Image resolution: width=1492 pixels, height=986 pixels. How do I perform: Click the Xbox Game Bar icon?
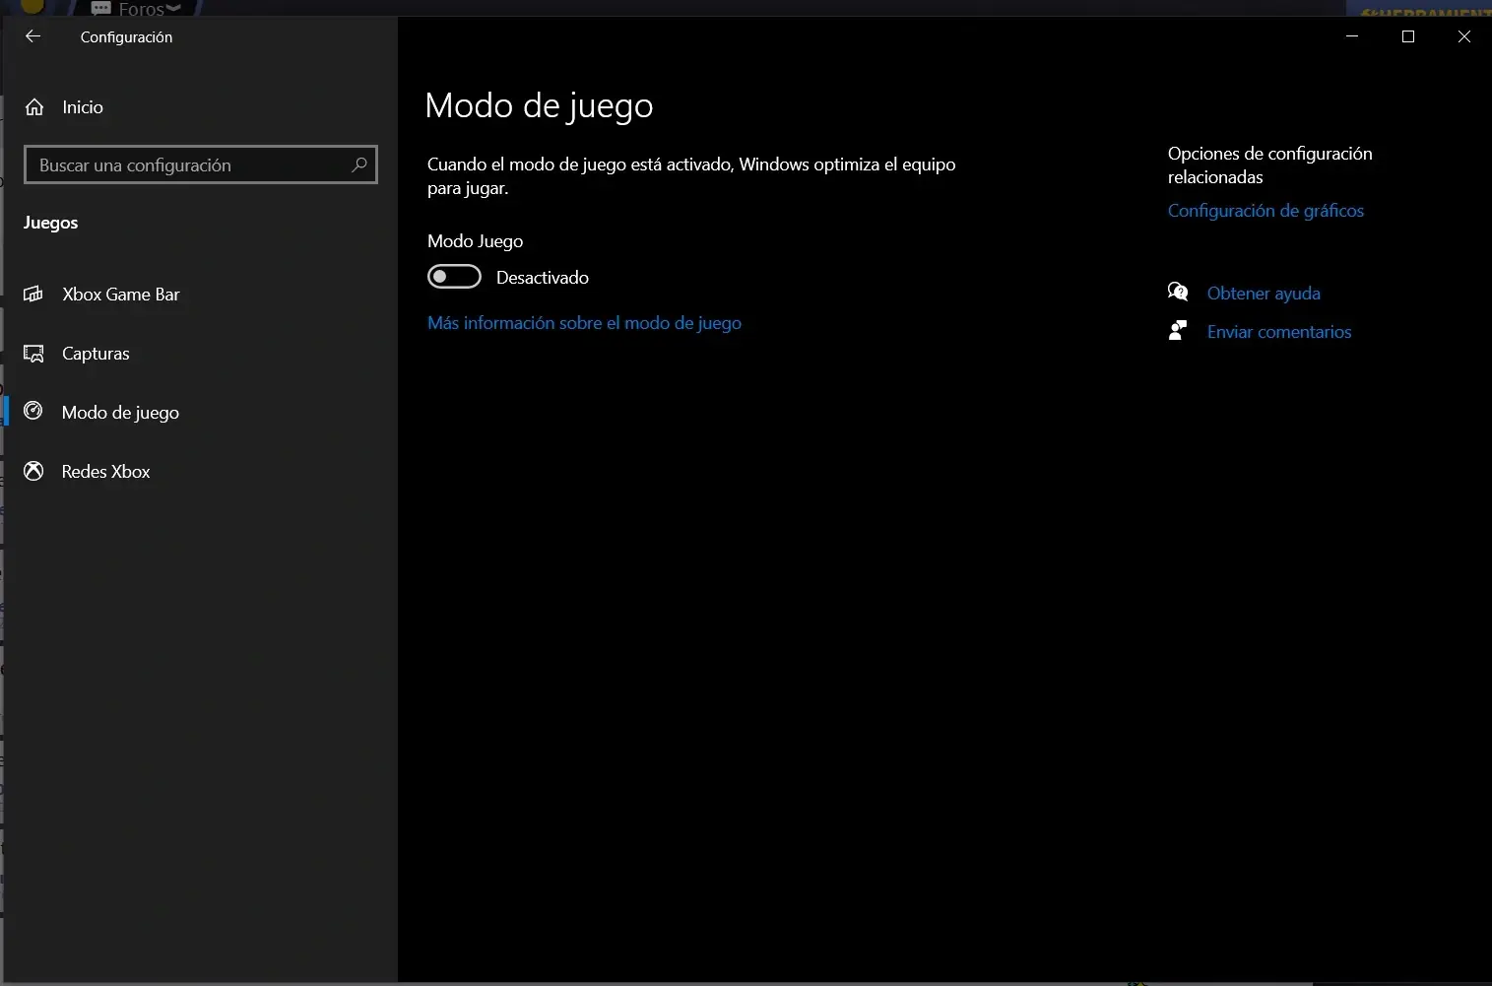pyautogui.click(x=33, y=294)
